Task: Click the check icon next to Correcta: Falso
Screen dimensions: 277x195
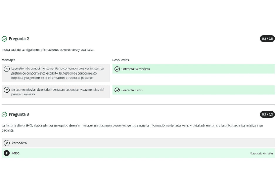Action: pos(117,90)
